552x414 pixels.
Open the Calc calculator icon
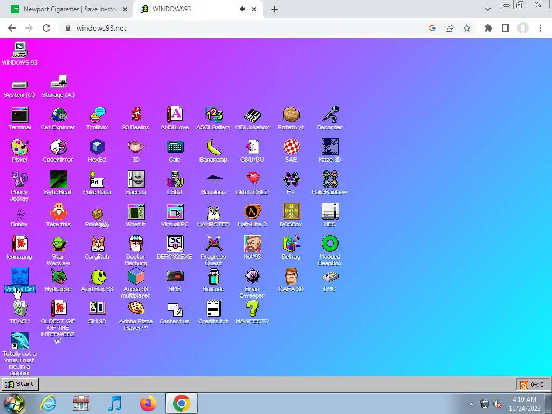click(x=175, y=151)
